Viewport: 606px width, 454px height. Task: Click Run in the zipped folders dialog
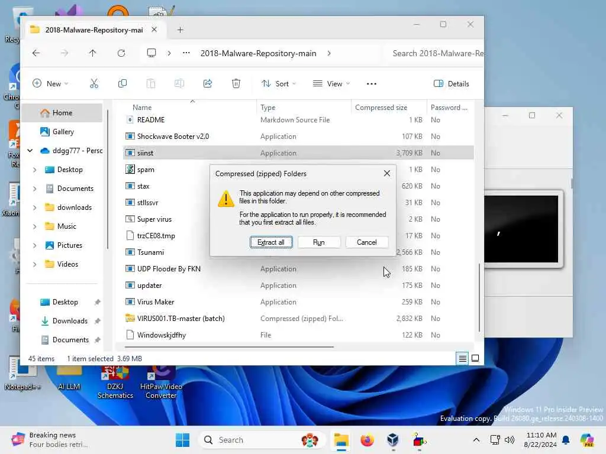coord(319,242)
